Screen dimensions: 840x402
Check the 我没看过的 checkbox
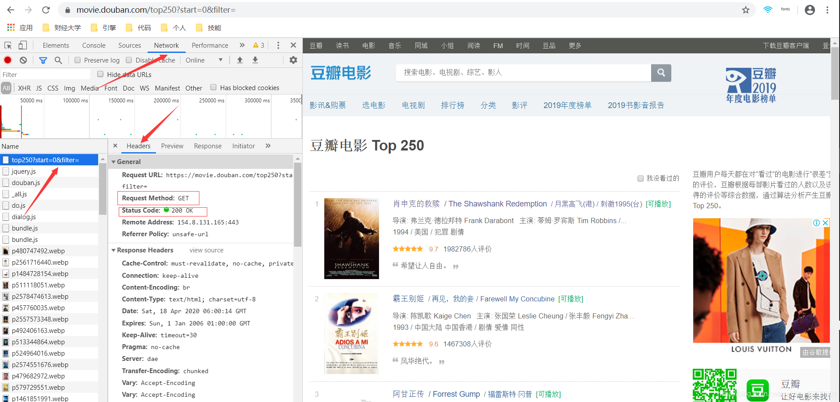coord(641,178)
